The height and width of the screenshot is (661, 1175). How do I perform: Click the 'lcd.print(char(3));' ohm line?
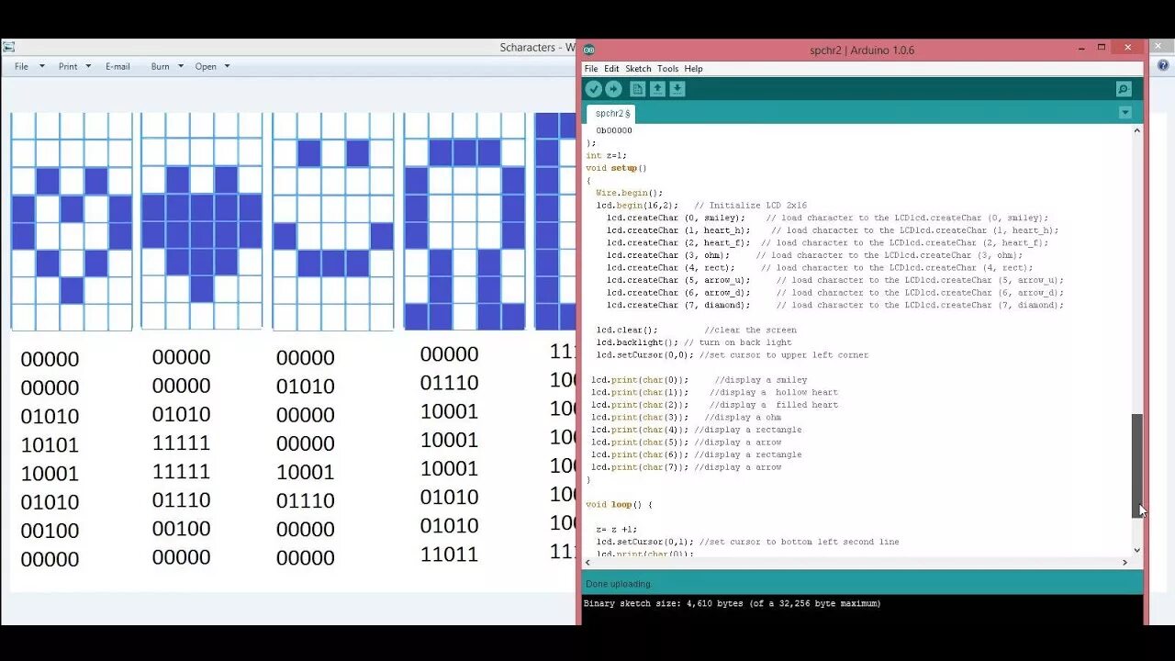tap(639, 417)
